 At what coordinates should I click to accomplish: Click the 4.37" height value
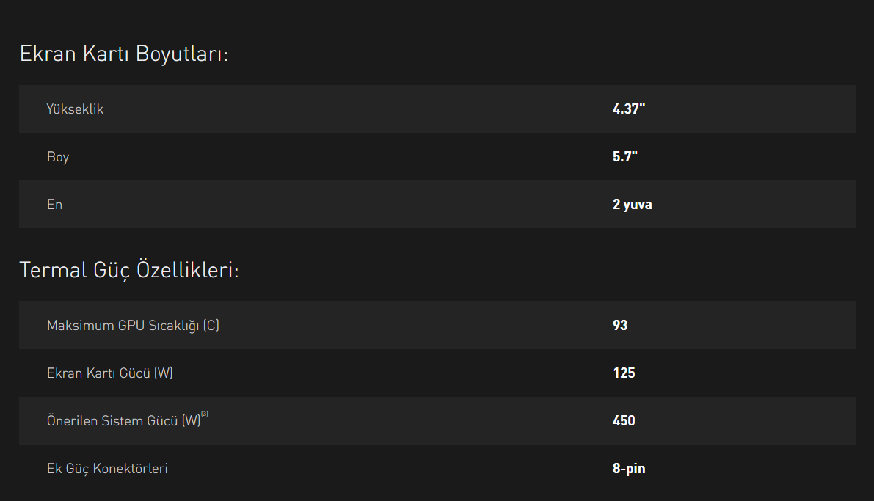click(x=629, y=109)
